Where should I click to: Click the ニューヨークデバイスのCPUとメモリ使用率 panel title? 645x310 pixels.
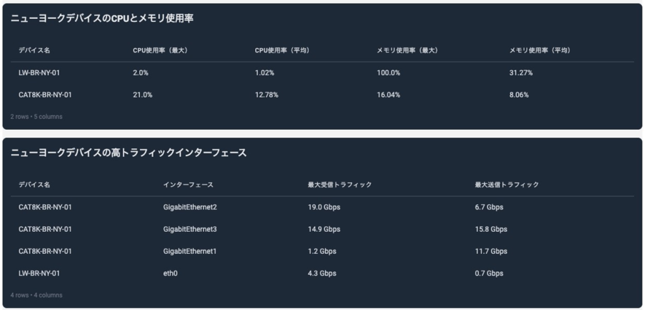pos(102,19)
